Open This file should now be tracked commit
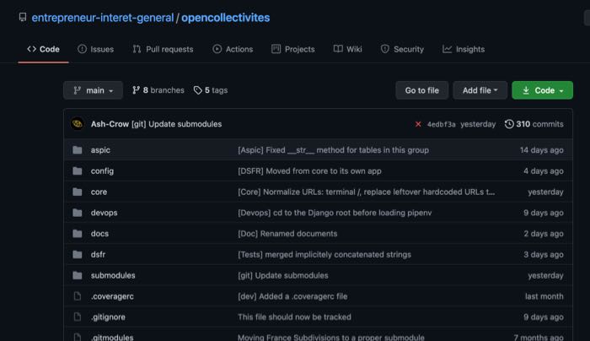 (295, 317)
